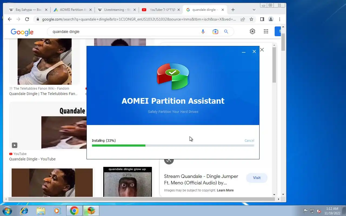The width and height of the screenshot is (346, 216).
Task: Open the Chrome profile menu
Action: click(271, 19)
